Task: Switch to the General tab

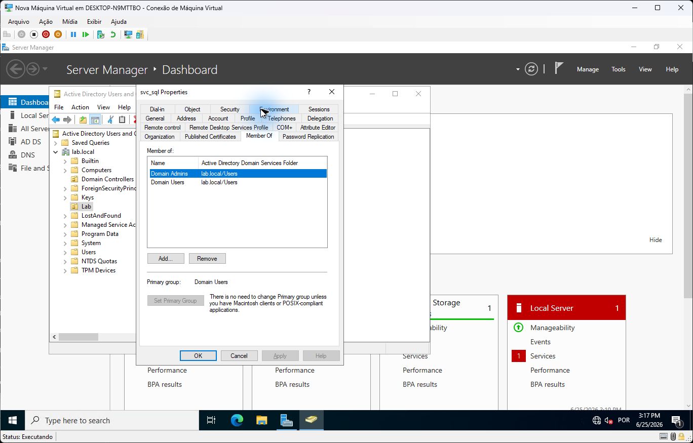Action: pos(155,118)
